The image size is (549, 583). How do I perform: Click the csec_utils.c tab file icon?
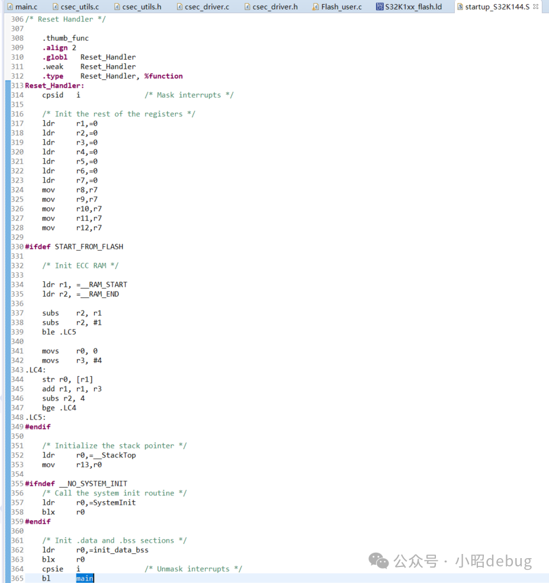click(x=56, y=7)
